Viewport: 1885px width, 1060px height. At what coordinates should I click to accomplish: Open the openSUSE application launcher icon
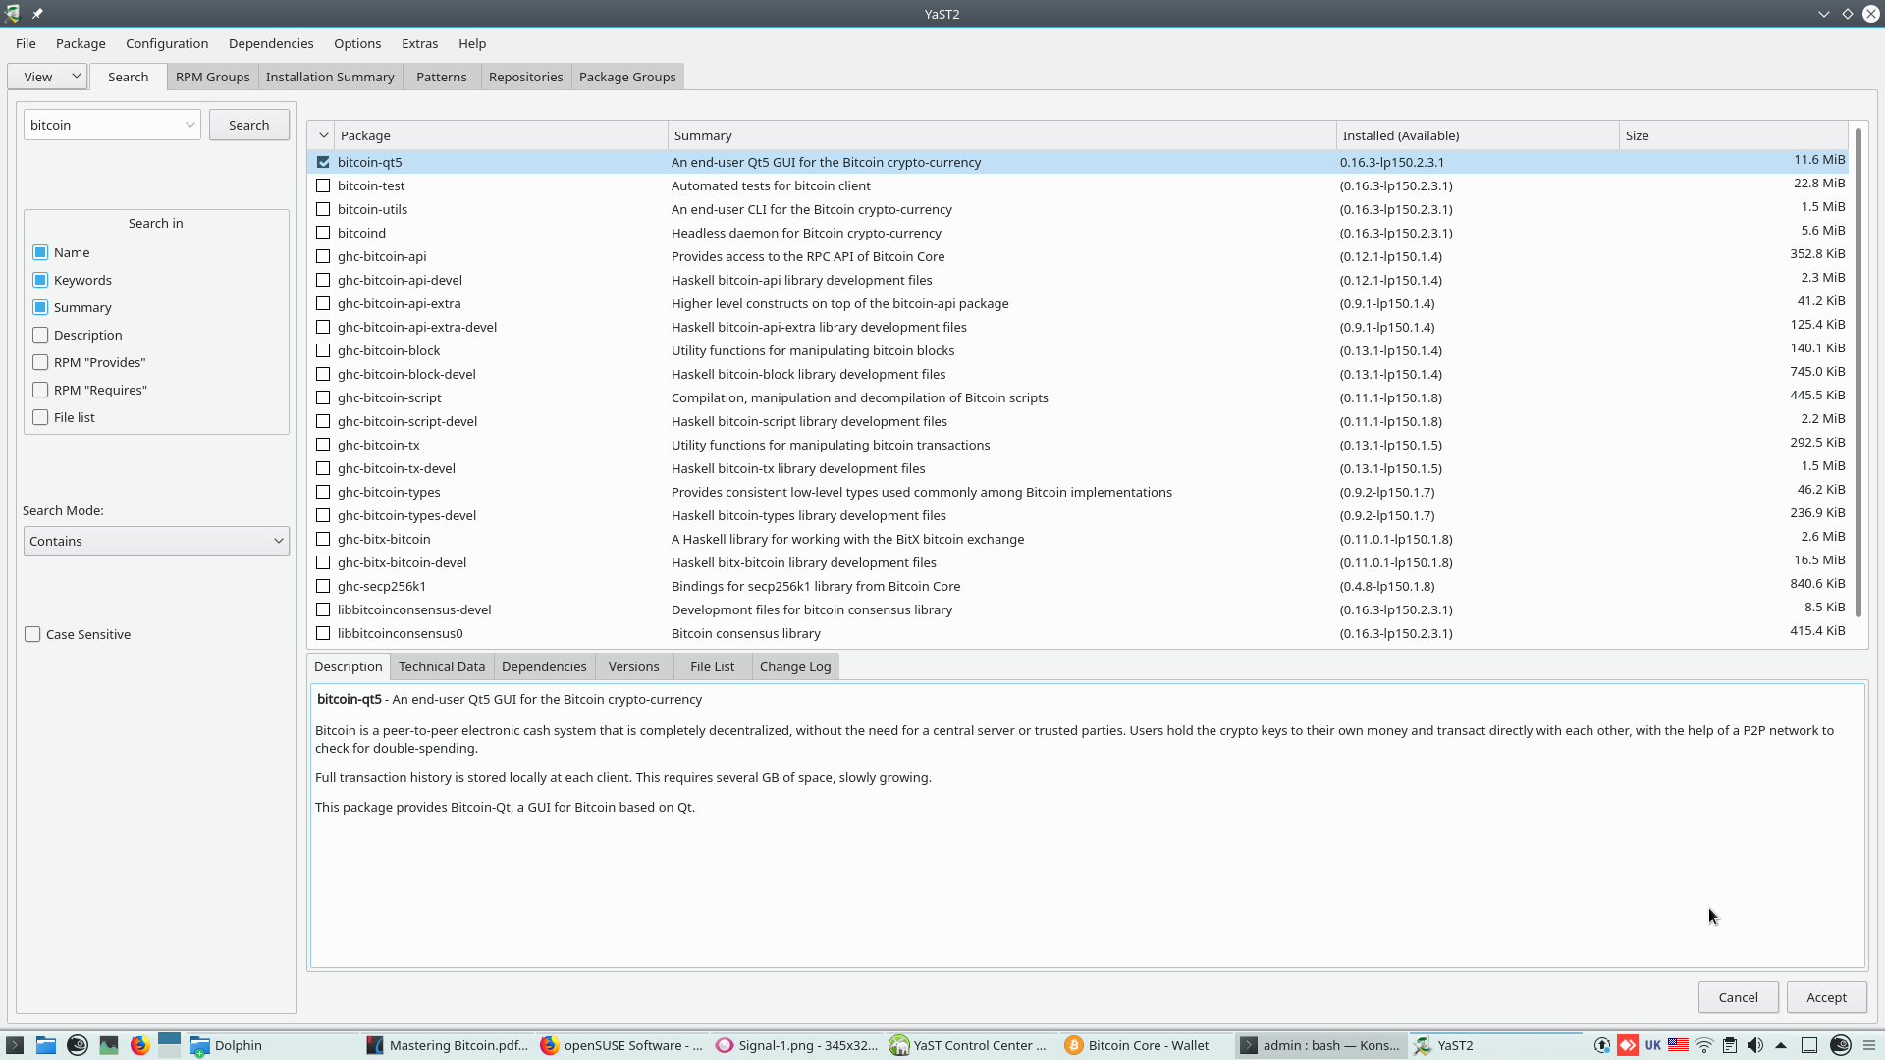[x=78, y=1045]
